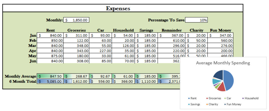Select March's Household cell showing 126.00
Screen dimensions: 269x111
(x=123, y=46)
